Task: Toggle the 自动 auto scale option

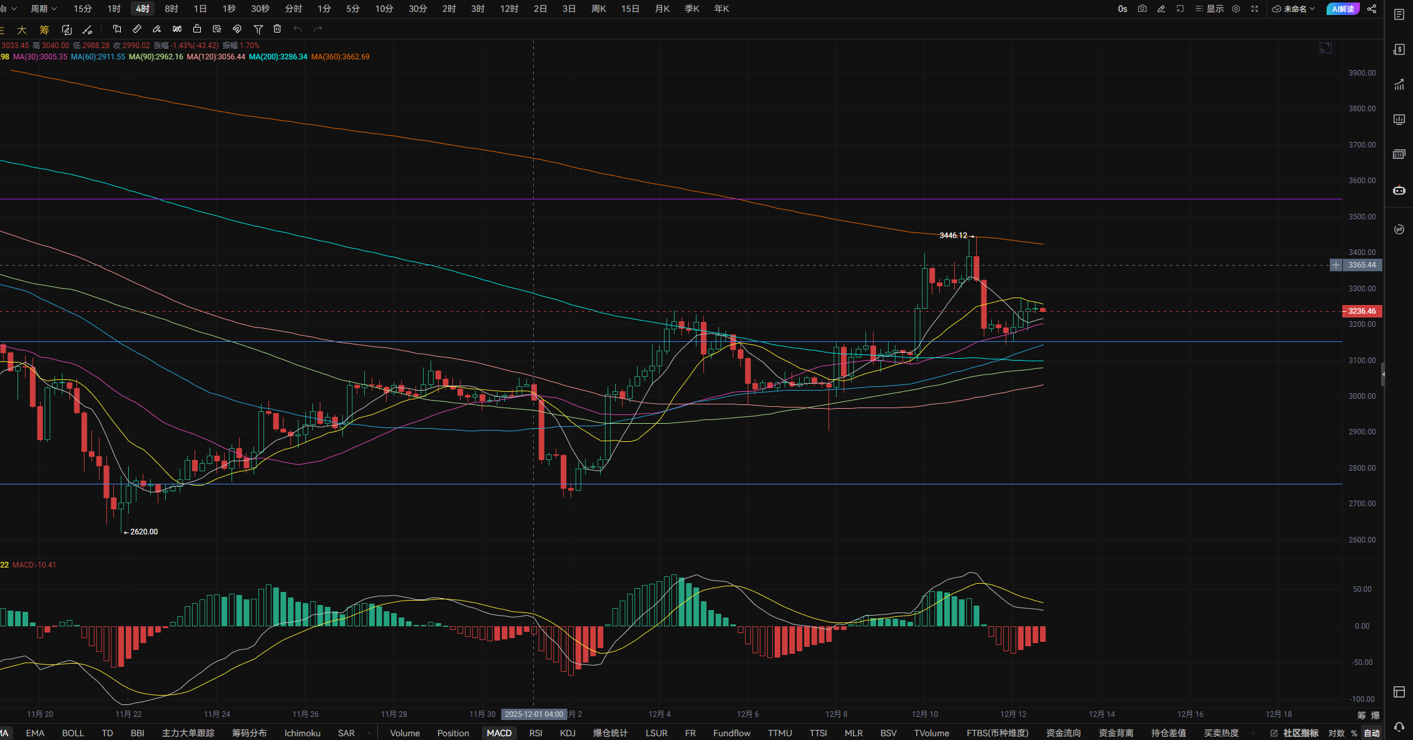Action: (1372, 733)
